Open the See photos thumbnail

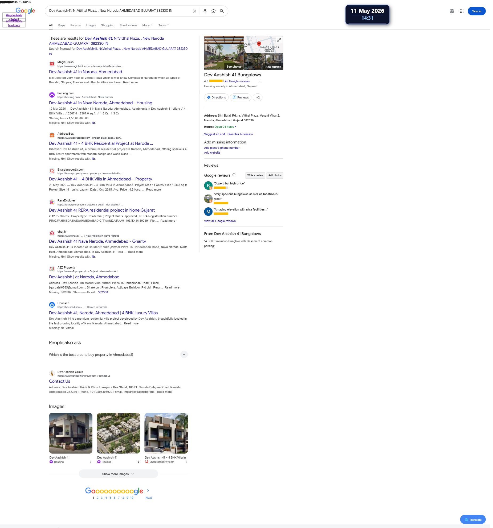224,53
